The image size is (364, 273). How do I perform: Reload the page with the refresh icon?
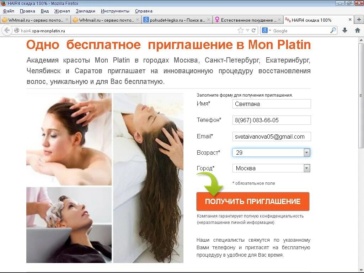(x=254, y=31)
